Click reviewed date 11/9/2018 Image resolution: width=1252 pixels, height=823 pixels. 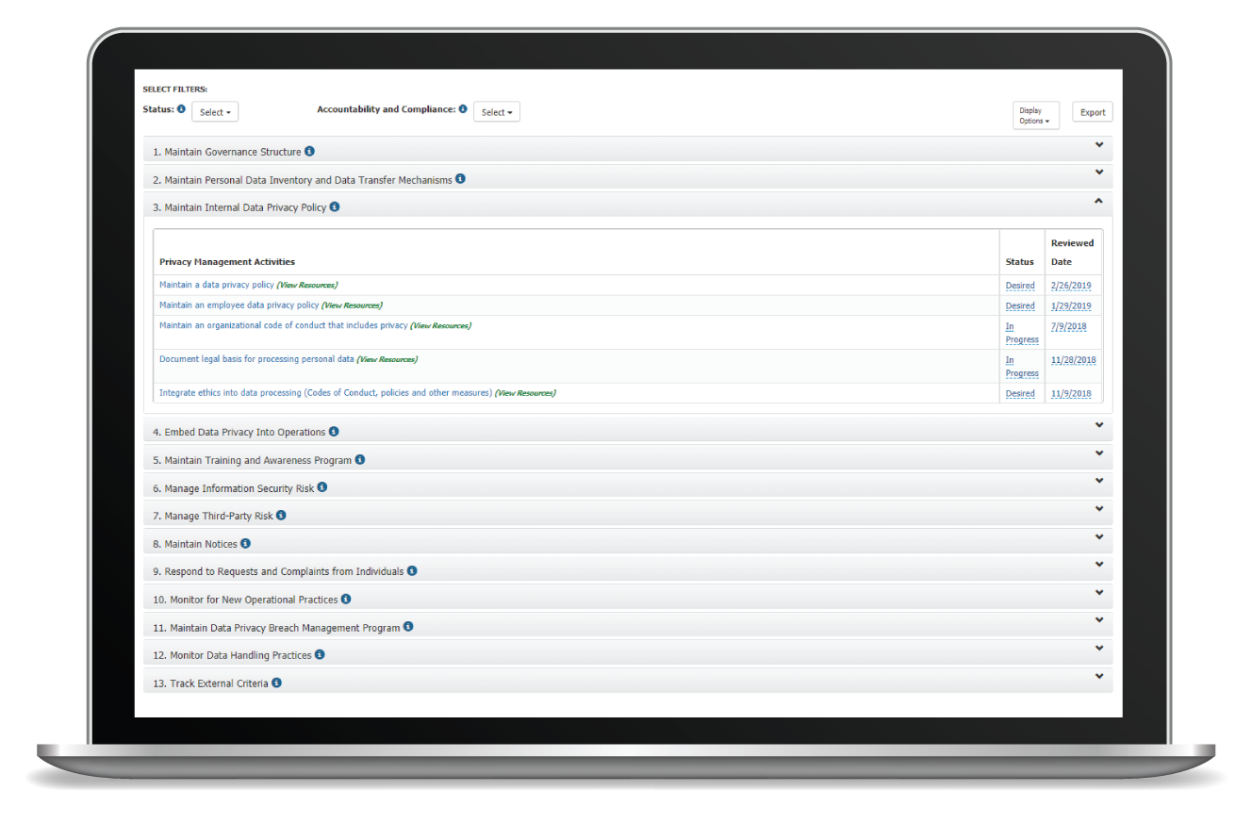click(x=1071, y=394)
